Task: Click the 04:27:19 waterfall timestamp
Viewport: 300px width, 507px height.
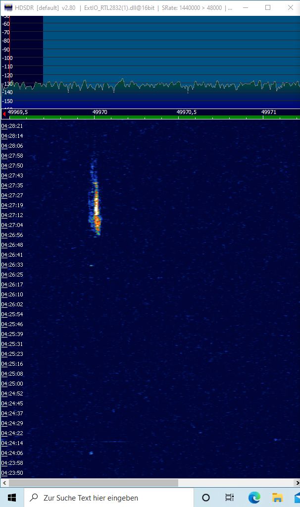Action: (12, 205)
